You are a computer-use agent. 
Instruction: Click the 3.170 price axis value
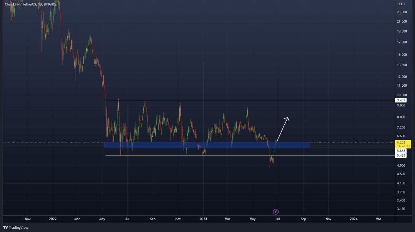tap(401, 209)
